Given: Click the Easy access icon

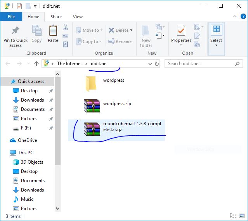Looking at the screenshot, I should [x=159, y=36].
